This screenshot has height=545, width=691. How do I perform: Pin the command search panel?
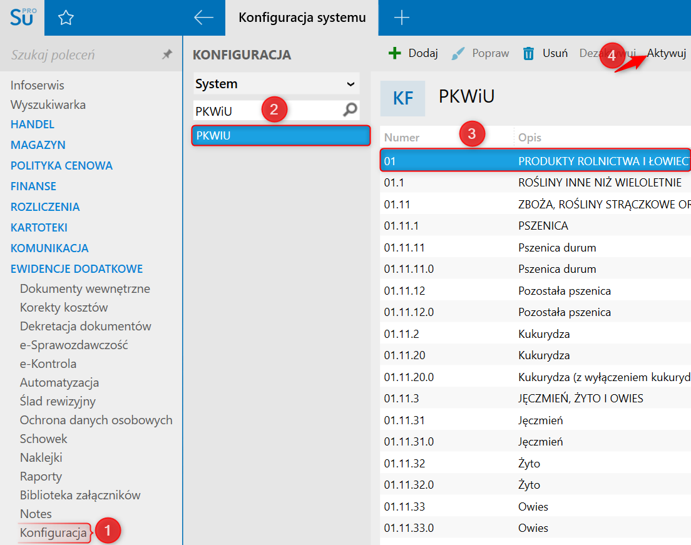167,54
